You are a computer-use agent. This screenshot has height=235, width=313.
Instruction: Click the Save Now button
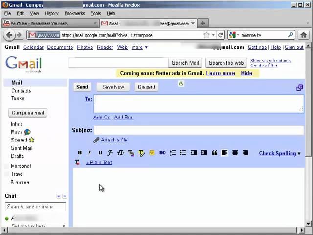(x=113, y=87)
